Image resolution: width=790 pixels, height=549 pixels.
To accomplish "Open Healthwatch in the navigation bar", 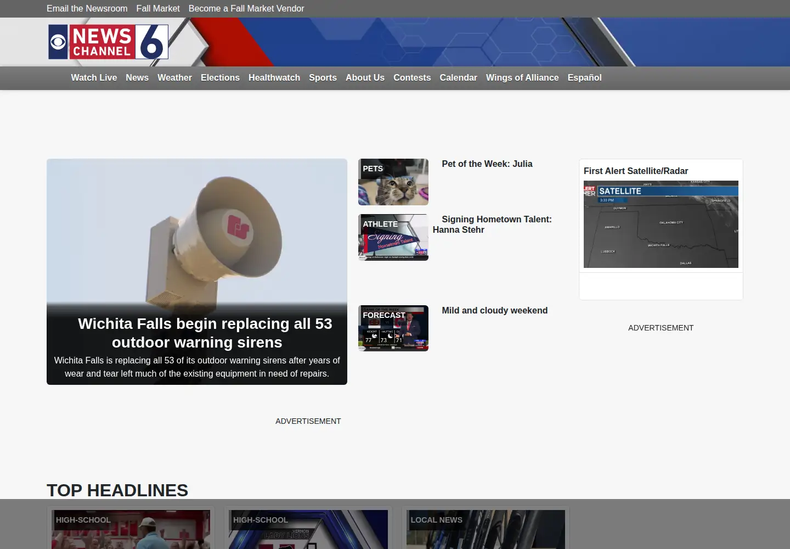I will (274, 78).
